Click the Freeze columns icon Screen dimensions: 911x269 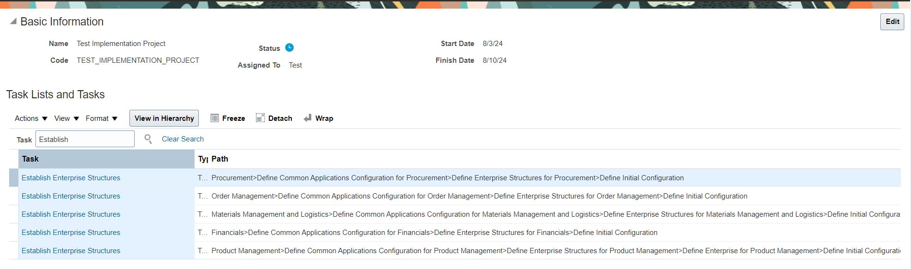pyautogui.click(x=215, y=118)
